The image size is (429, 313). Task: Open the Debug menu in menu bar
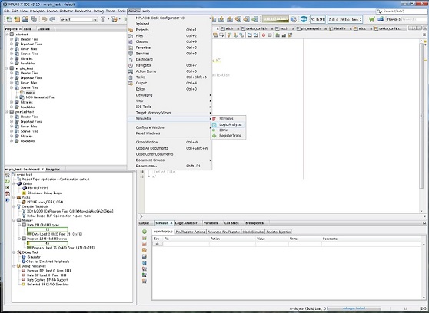pos(98,12)
